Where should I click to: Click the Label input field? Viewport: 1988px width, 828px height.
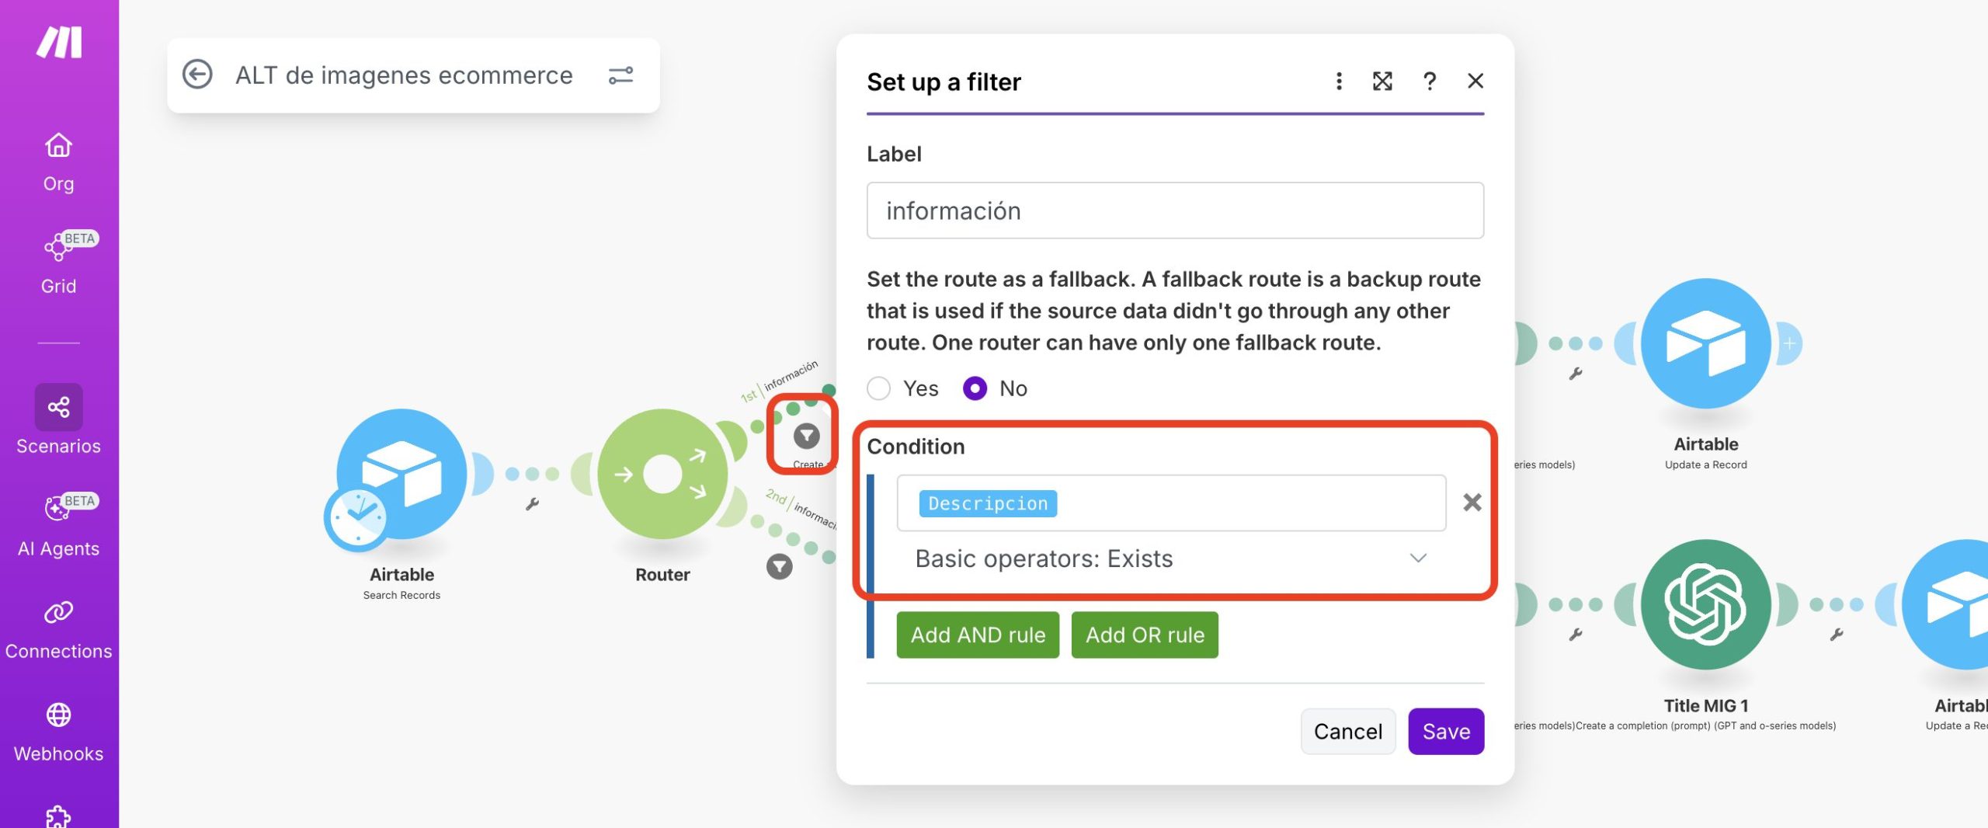[1174, 210]
